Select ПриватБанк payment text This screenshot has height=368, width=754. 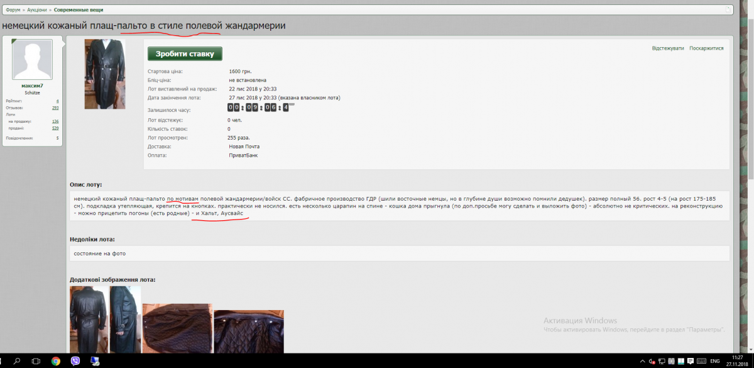244,155
